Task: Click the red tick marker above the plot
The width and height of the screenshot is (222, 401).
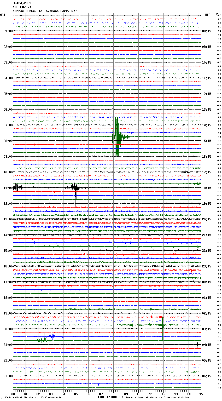Action: (142, 13)
